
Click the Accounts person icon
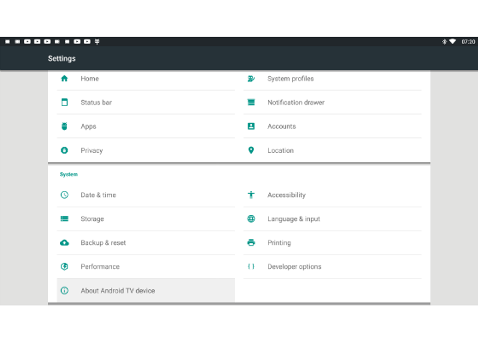(x=251, y=126)
